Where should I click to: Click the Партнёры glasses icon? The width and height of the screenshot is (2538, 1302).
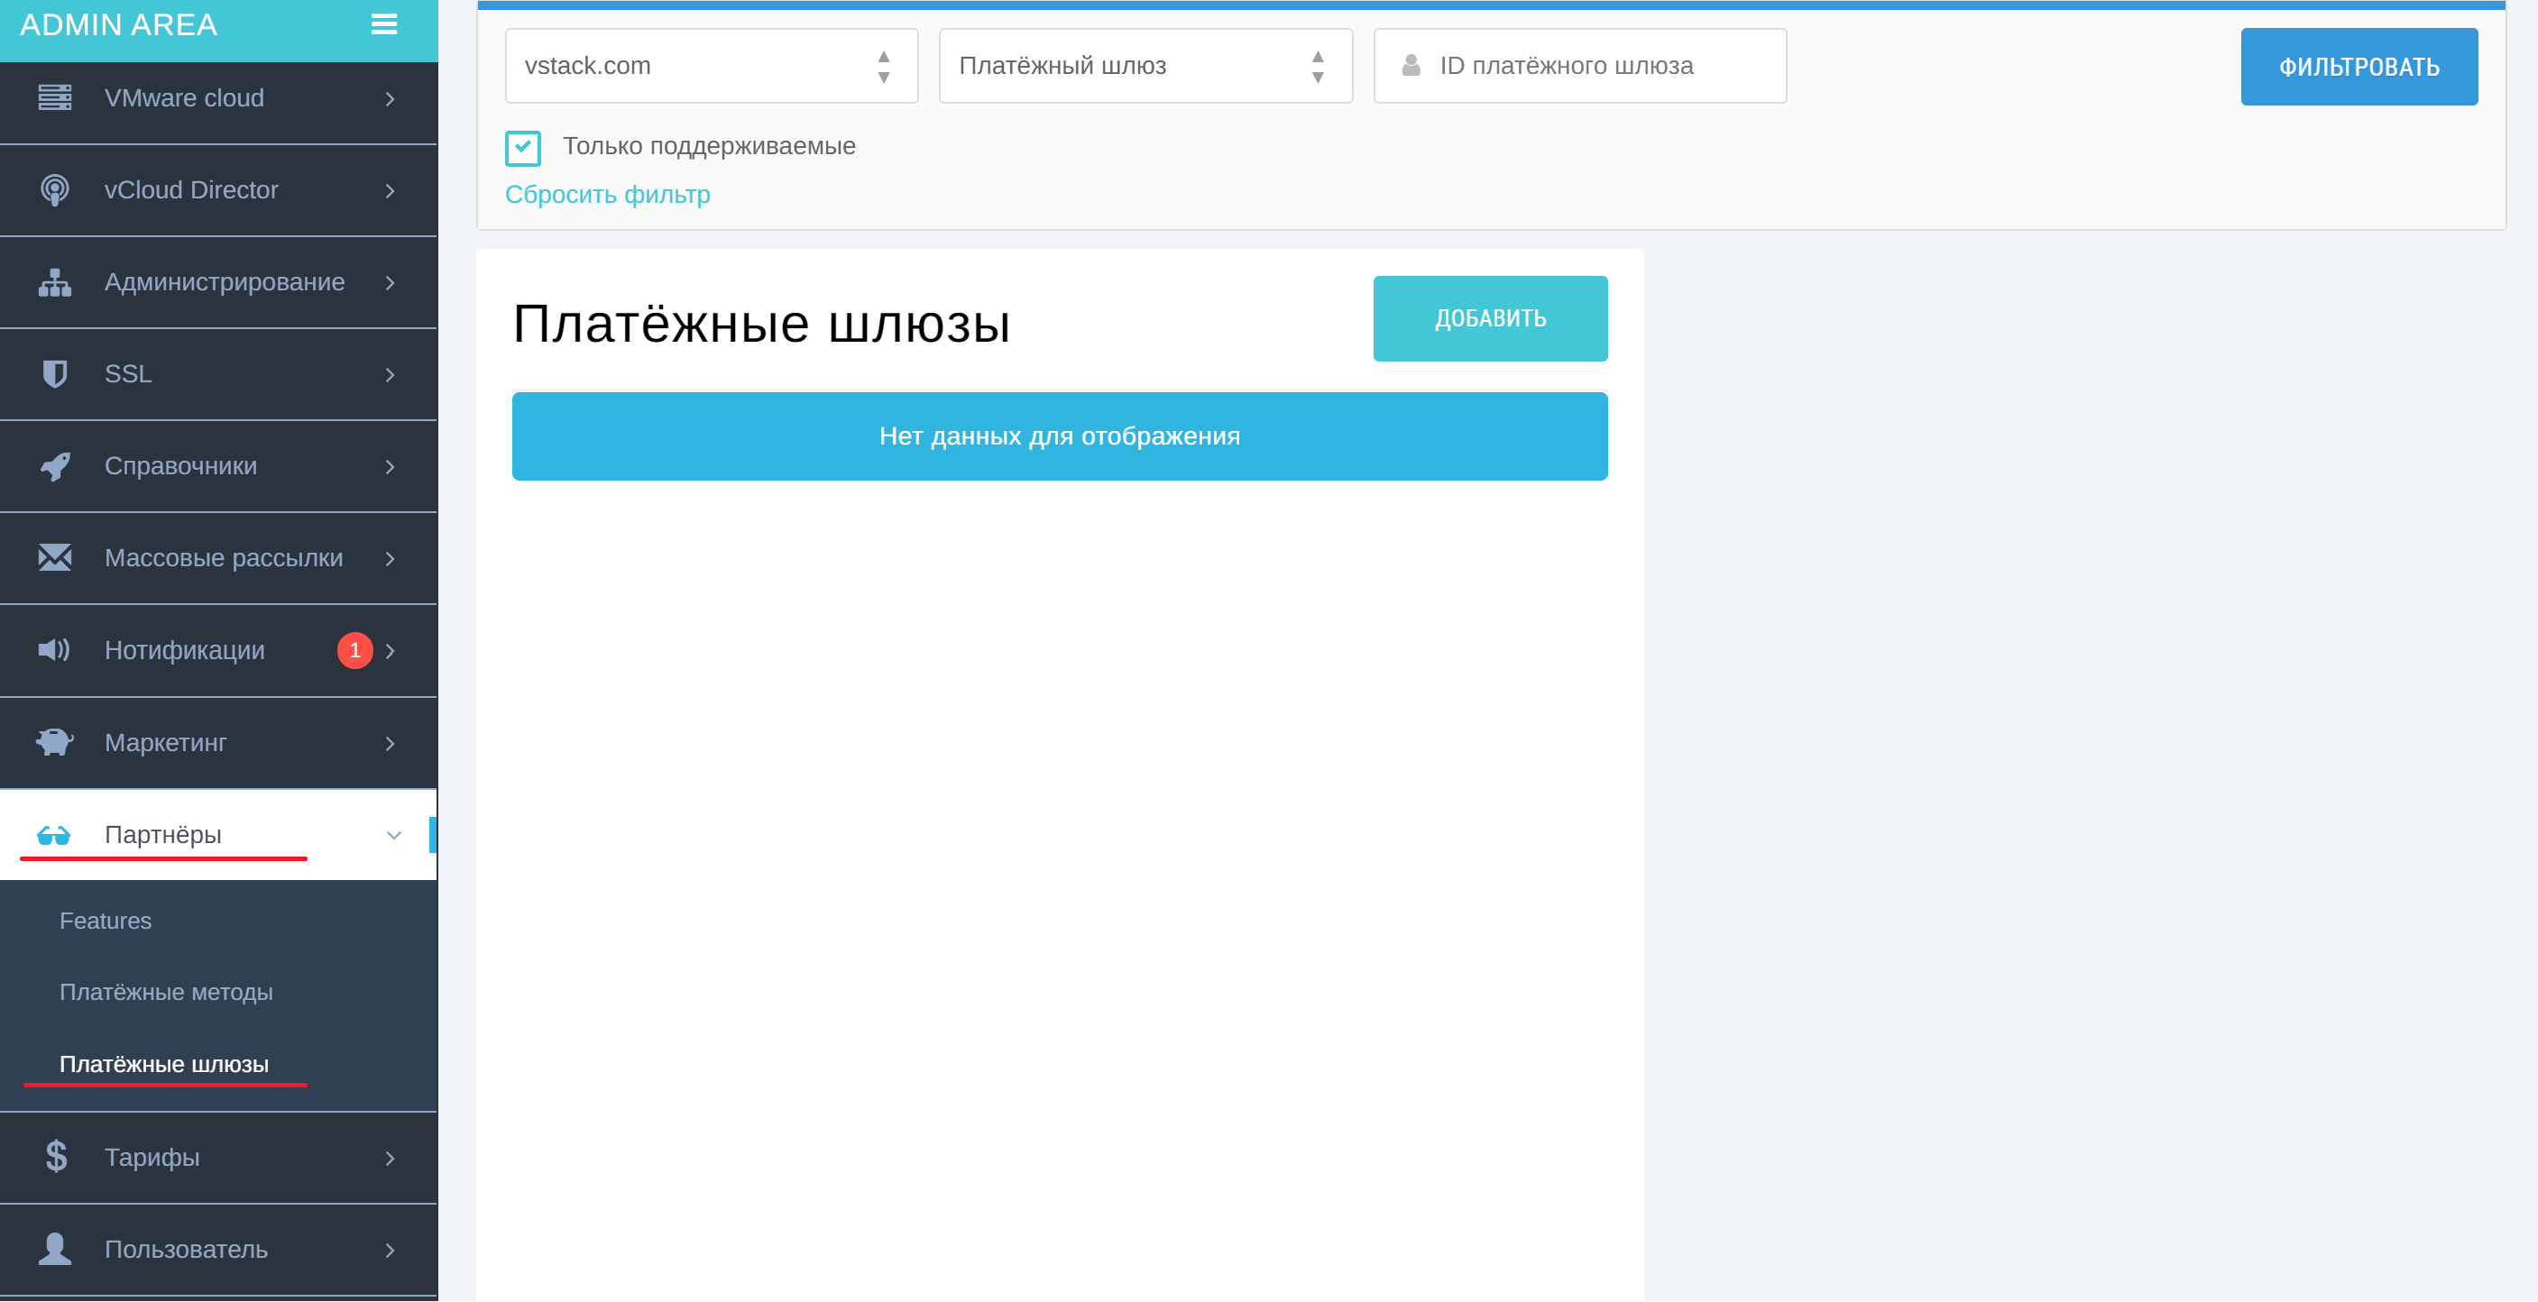click(53, 836)
